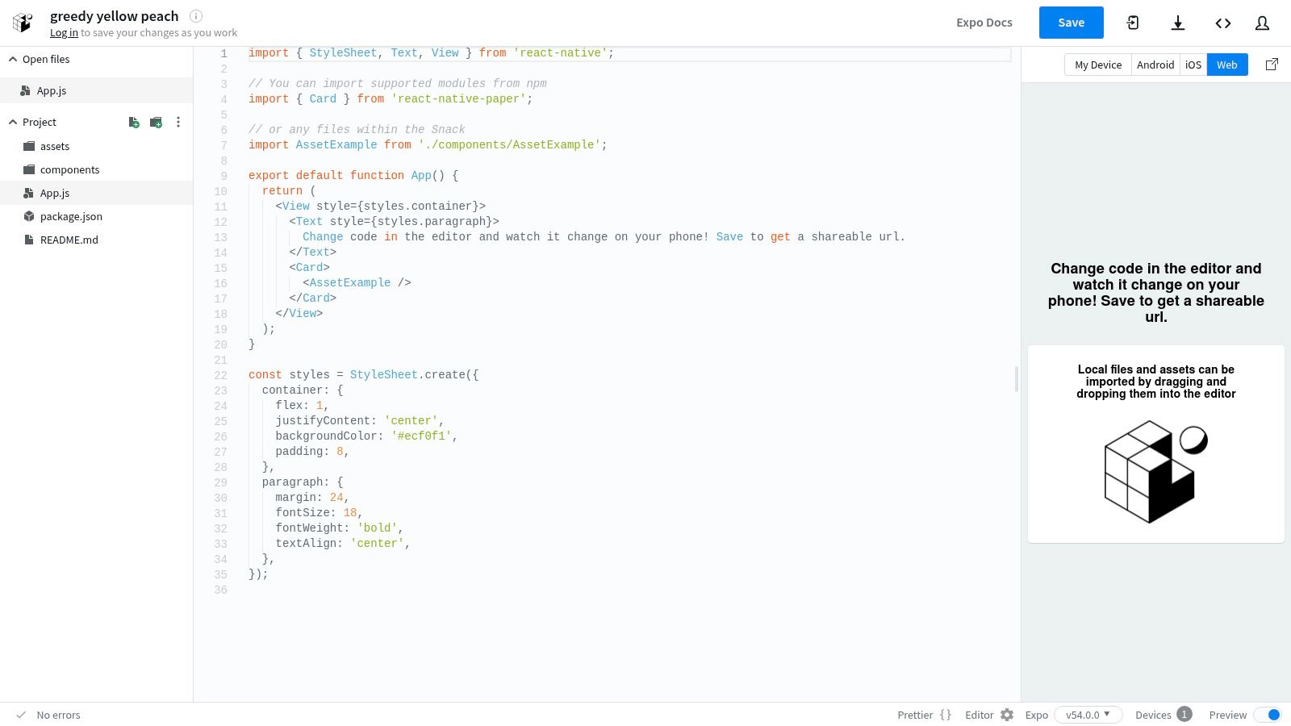Open the user account icon
The width and height of the screenshot is (1291, 726).
point(1263,23)
